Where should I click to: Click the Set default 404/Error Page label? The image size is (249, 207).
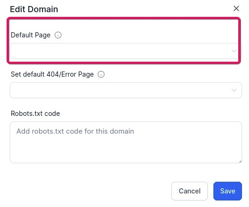pyautogui.click(x=52, y=74)
